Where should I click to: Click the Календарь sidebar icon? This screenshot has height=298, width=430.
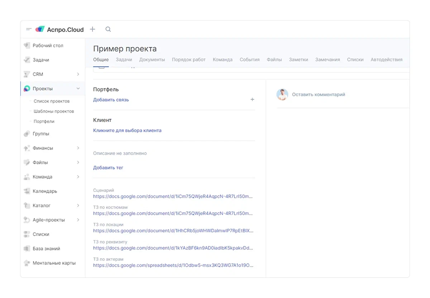[27, 191]
